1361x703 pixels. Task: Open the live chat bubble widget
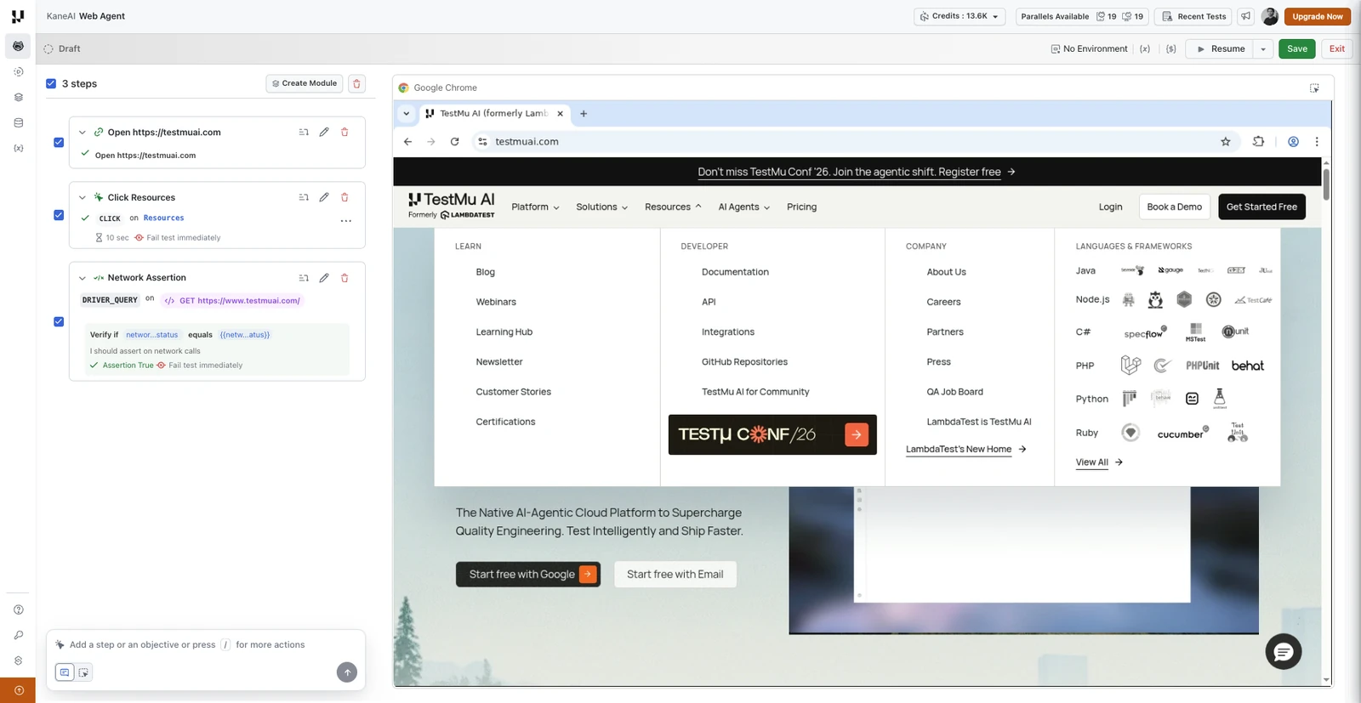[x=1284, y=652]
